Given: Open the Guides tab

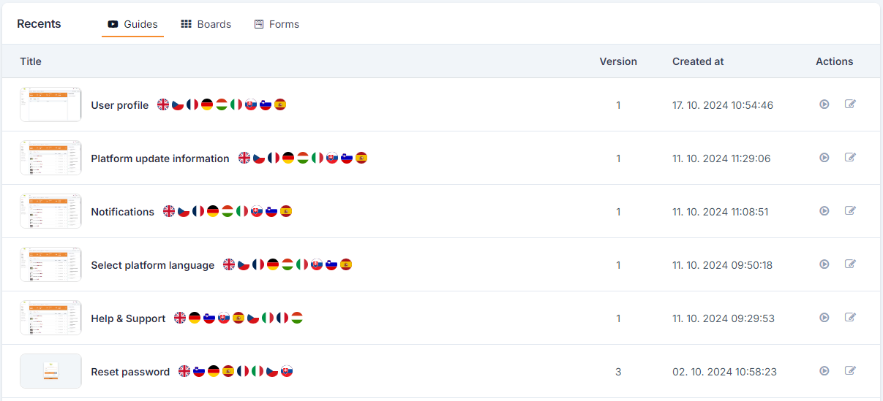Looking at the screenshot, I should pos(132,24).
